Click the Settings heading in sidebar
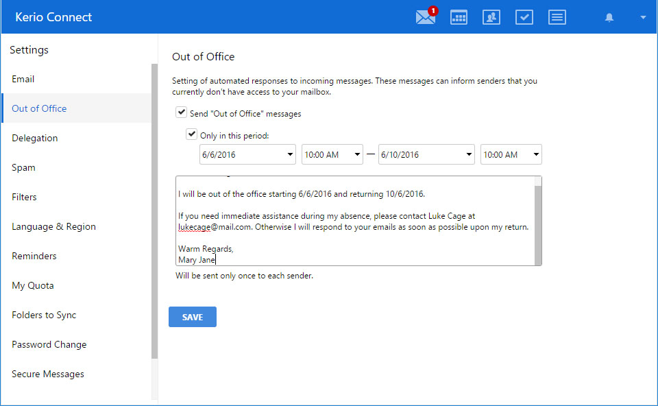 tap(29, 50)
